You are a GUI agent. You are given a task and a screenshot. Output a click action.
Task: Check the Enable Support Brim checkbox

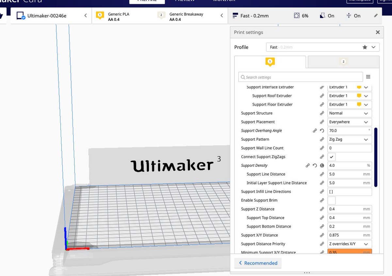pyautogui.click(x=332, y=200)
